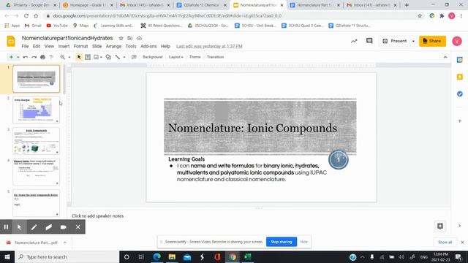
Task: Click the Paint format tool
Action: coord(51,57)
